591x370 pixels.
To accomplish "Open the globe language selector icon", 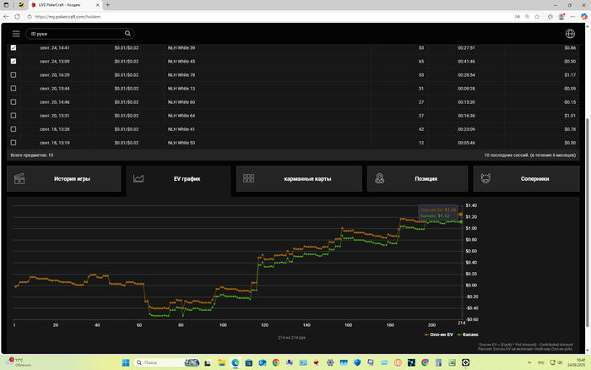I will pyautogui.click(x=570, y=34).
